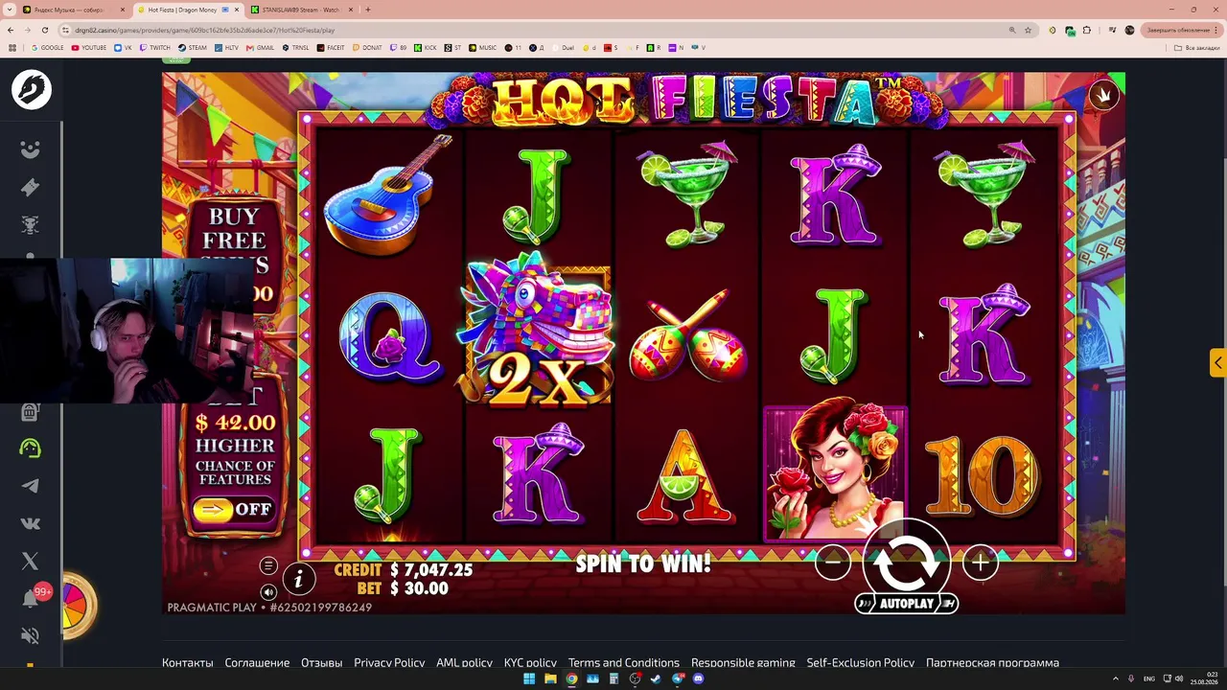This screenshot has width=1227, height=690.
Task: Open the ticket icon in the casino sidebar
Action: [31, 188]
